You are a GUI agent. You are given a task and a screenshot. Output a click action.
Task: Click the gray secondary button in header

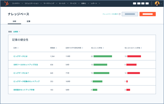(x=130, y=14)
